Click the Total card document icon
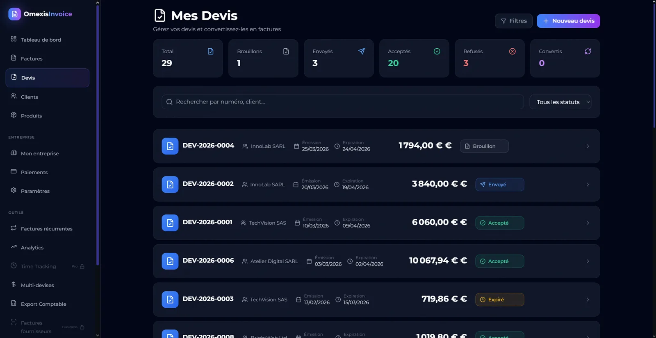 (210, 51)
